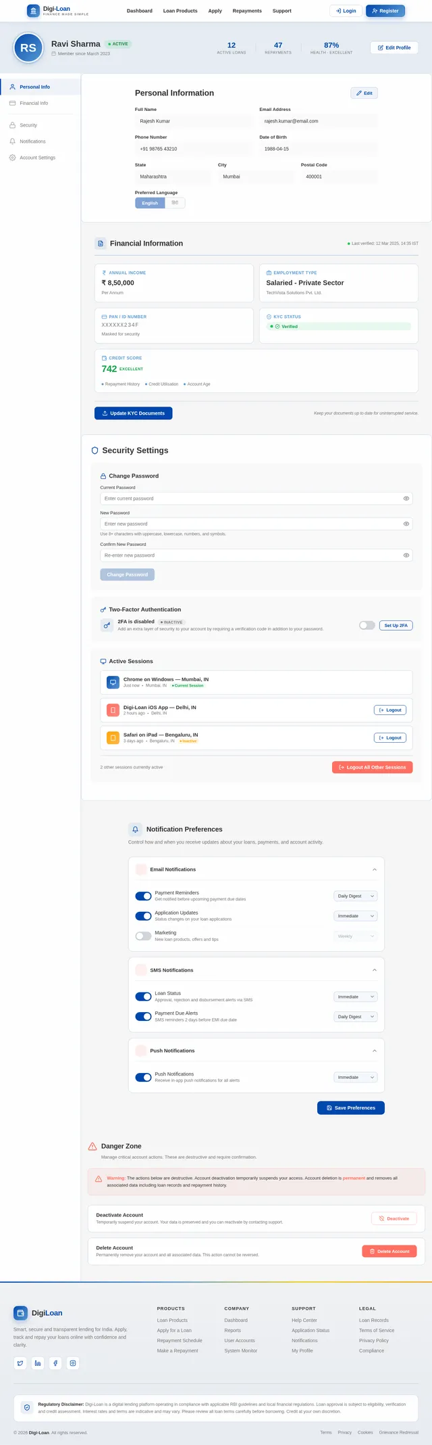
Task: Open Loan Status Immediate dropdown
Action: [x=356, y=996]
